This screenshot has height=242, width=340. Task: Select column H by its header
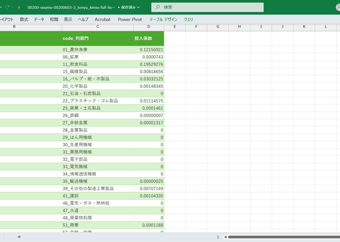240,26
